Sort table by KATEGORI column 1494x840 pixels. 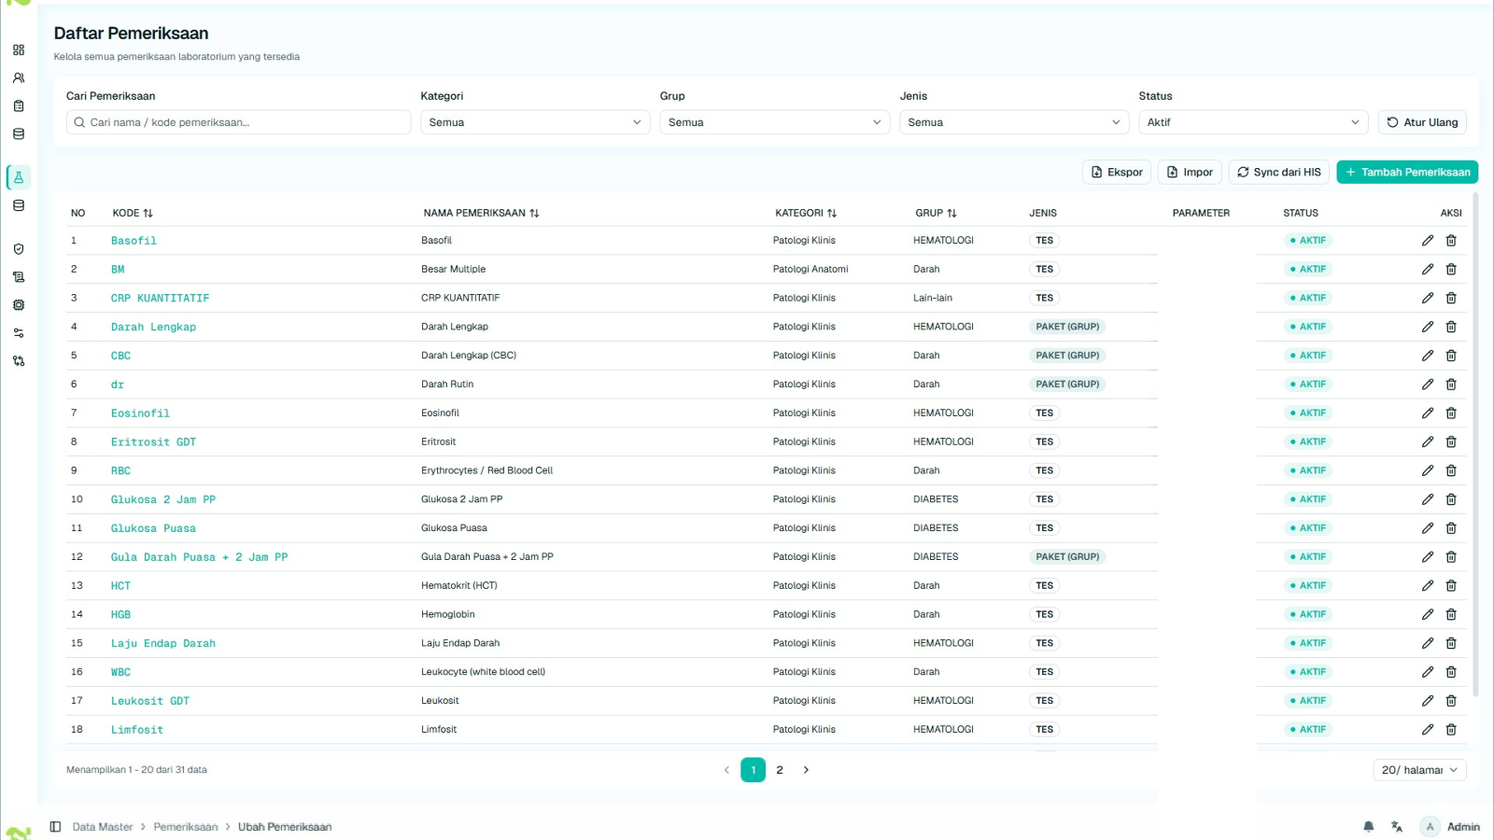(806, 214)
